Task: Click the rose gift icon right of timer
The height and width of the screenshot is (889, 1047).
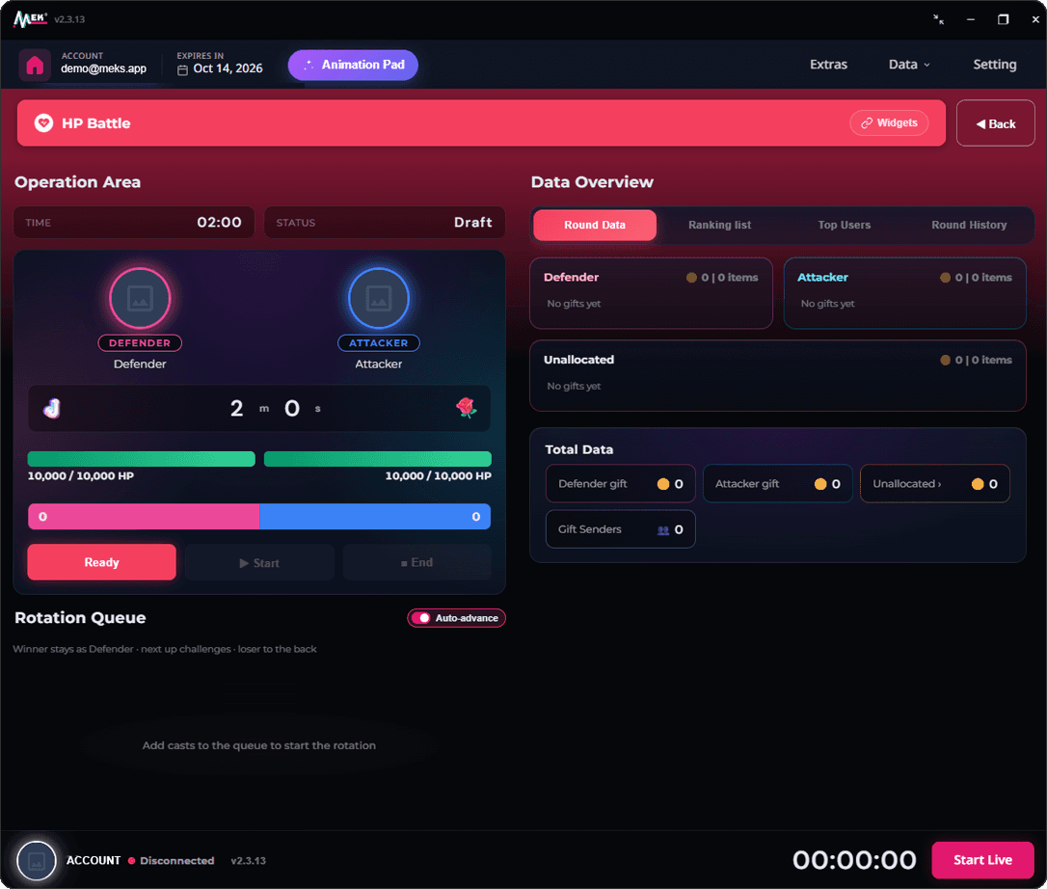Action: coord(466,408)
